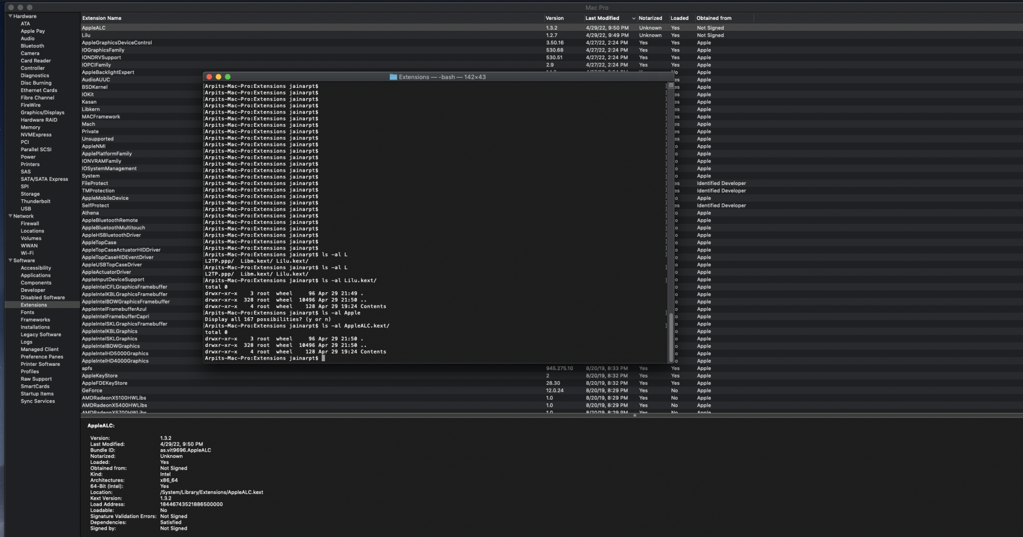Select the AMDRadeonX5100HWLibs row
The height and width of the screenshot is (537, 1023).
551,398
